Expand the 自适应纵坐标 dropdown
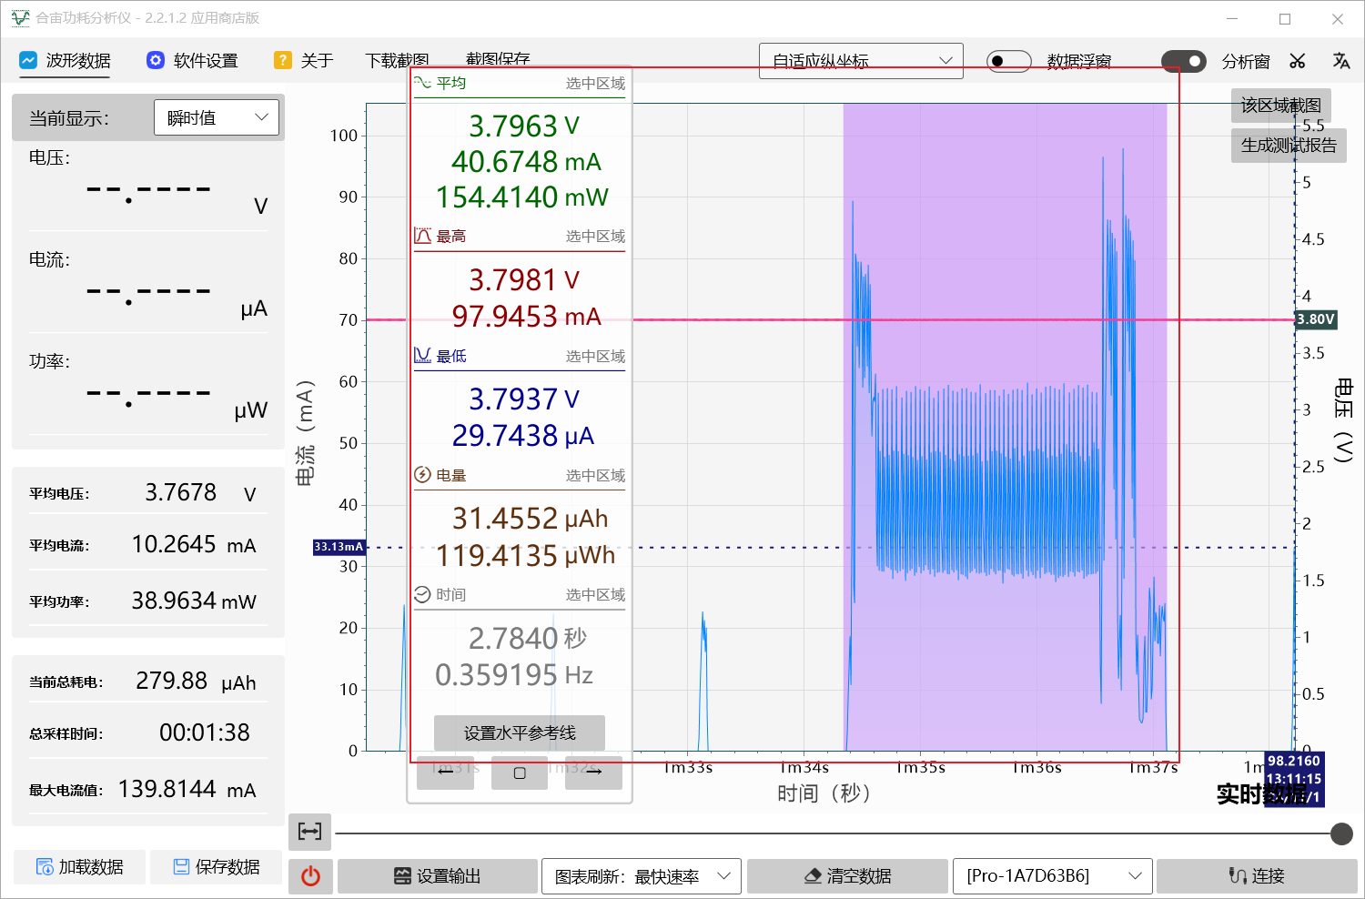This screenshot has width=1365, height=899. [x=861, y=61]
